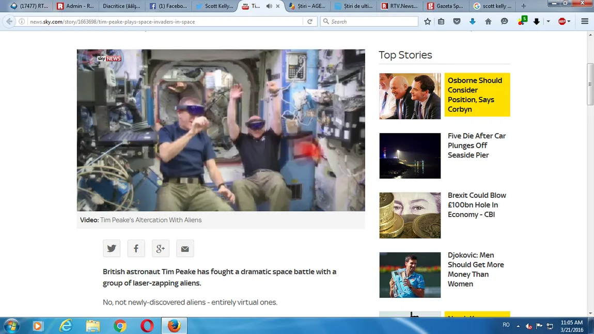
Task: Launch Internet Explorer from taskbar
Action: pos(66,326)
